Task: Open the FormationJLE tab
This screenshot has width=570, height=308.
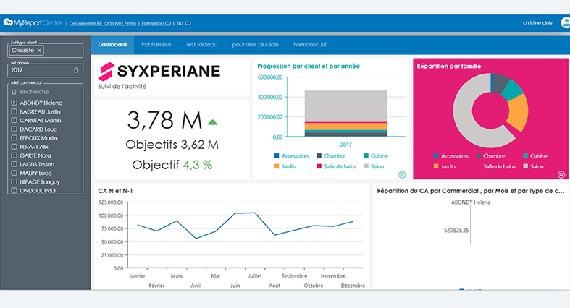Action: click(310, 45)
